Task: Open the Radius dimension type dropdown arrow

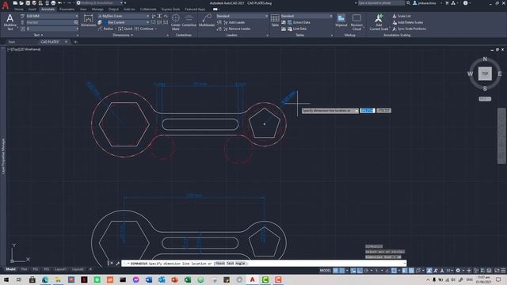Action: (116, 28)
